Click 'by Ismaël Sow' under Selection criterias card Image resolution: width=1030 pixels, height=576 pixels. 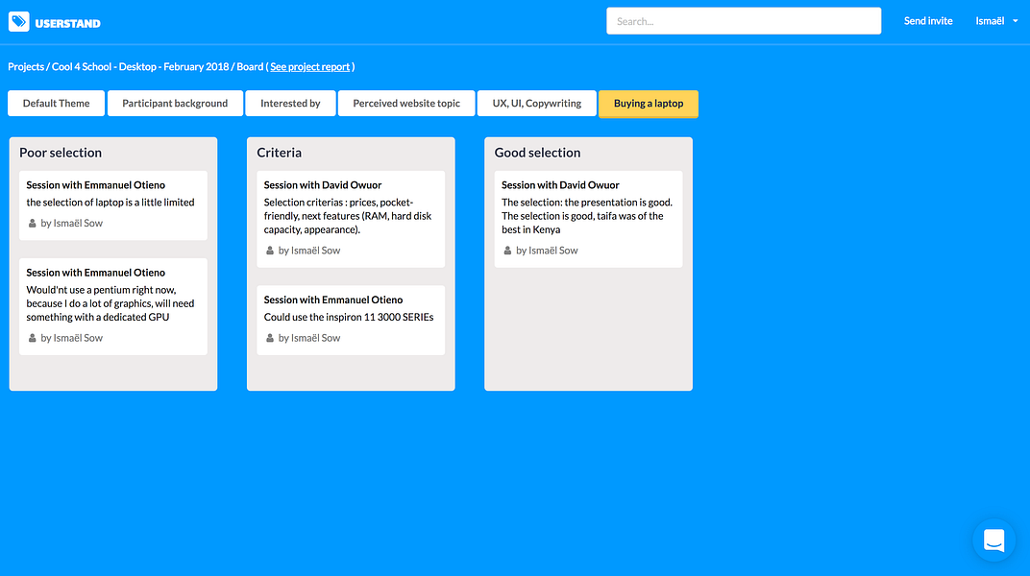point(308,251)
